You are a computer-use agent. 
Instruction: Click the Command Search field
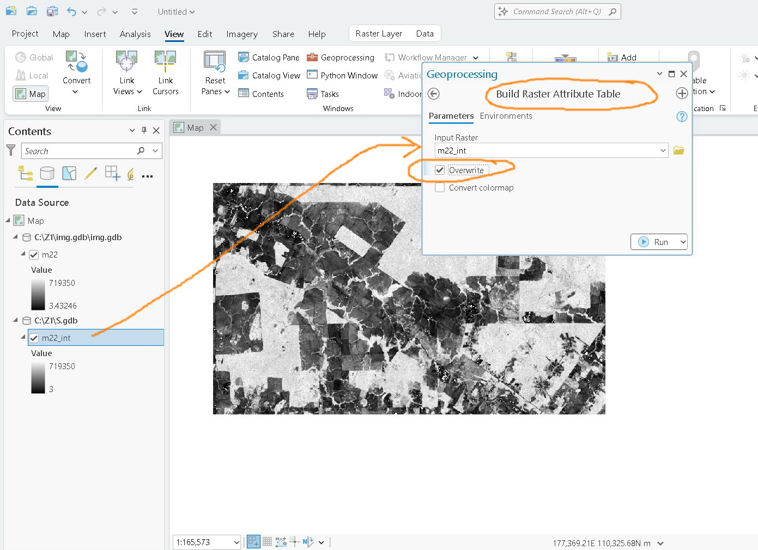coord(557,11)
